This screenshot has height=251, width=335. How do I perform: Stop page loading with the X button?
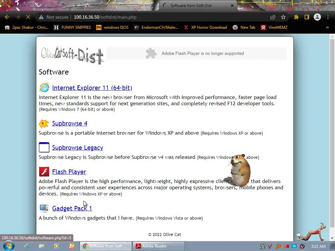click(x=28, y=17)
